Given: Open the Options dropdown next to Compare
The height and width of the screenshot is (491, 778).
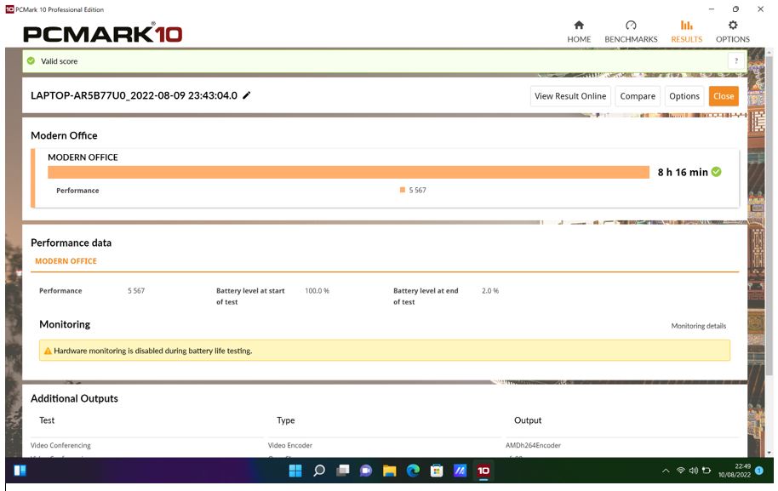Looking at the screenshot, I should (684, 96).
